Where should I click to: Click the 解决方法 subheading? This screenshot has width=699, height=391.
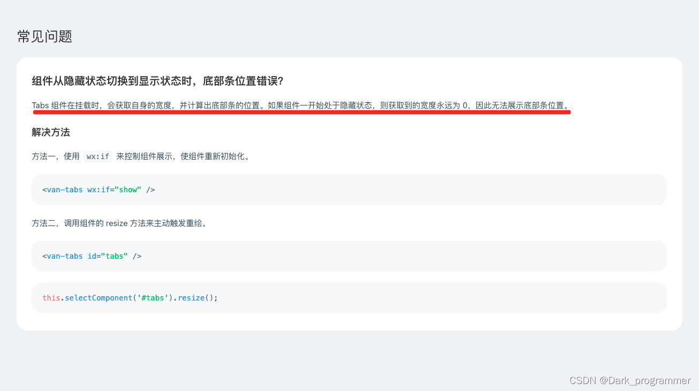pos(51,132)
